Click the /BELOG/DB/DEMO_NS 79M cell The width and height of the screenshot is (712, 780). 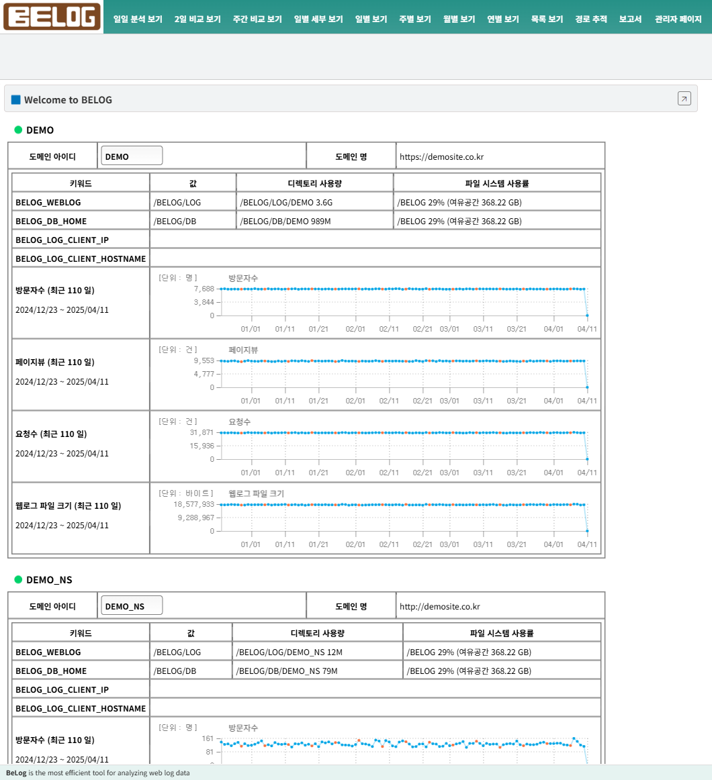point(317,671)
